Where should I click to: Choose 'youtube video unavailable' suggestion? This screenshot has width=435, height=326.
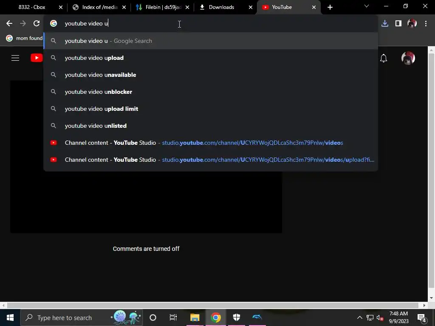[x=211, y=75]
